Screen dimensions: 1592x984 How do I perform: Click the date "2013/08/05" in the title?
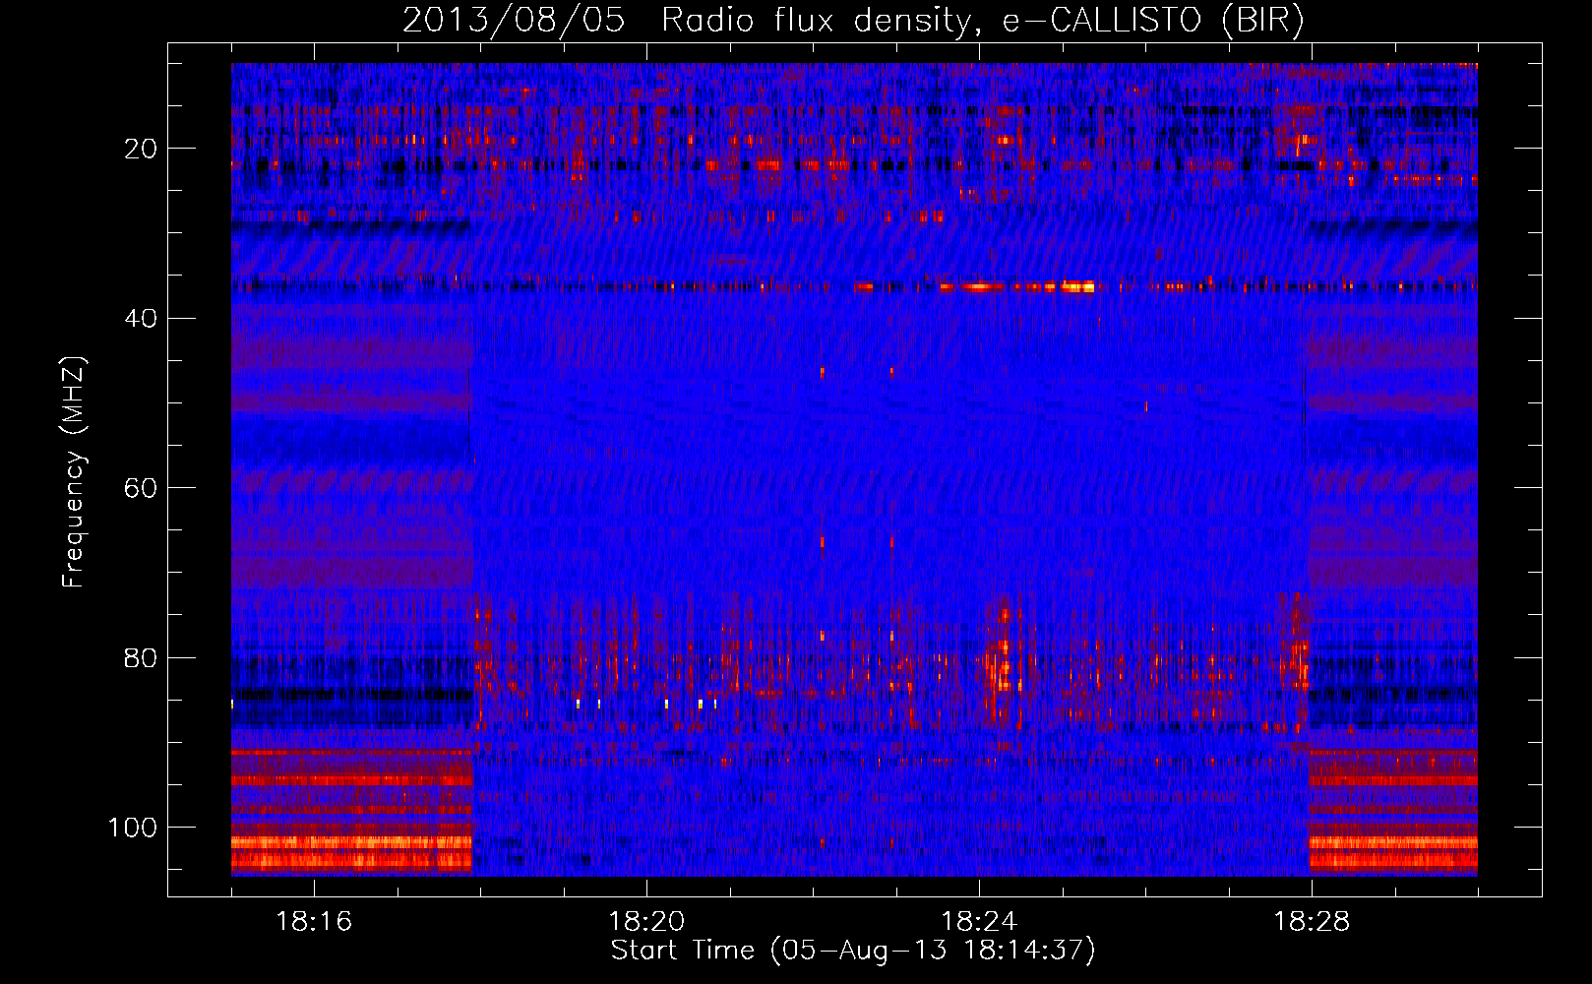click(x=514, y=21)
